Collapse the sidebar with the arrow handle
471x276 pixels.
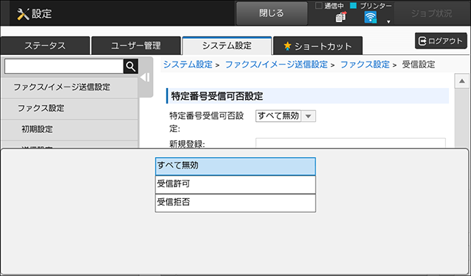[x=146, y=77]
